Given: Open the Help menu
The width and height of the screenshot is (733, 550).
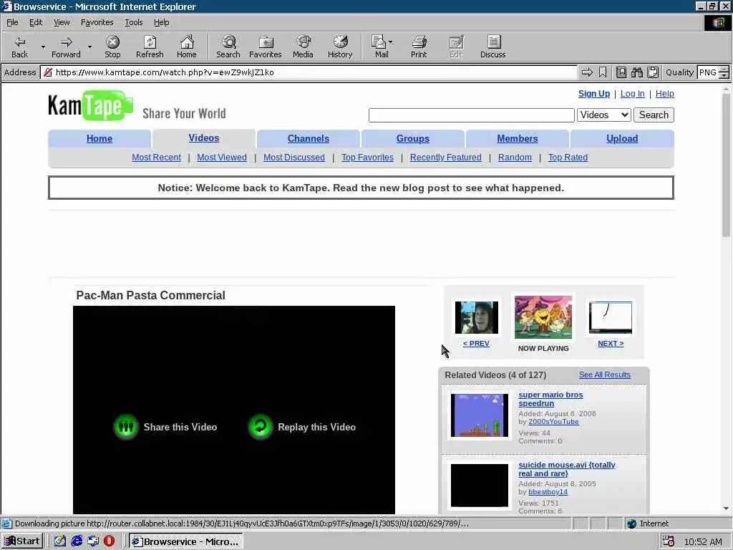Looking at the screenshot, I should (x=161, y=22).
